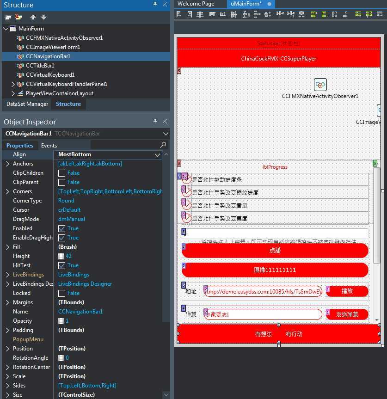Open the DataSet Manager tab
This screenshot has width=387, height=399.
(27, 104)
